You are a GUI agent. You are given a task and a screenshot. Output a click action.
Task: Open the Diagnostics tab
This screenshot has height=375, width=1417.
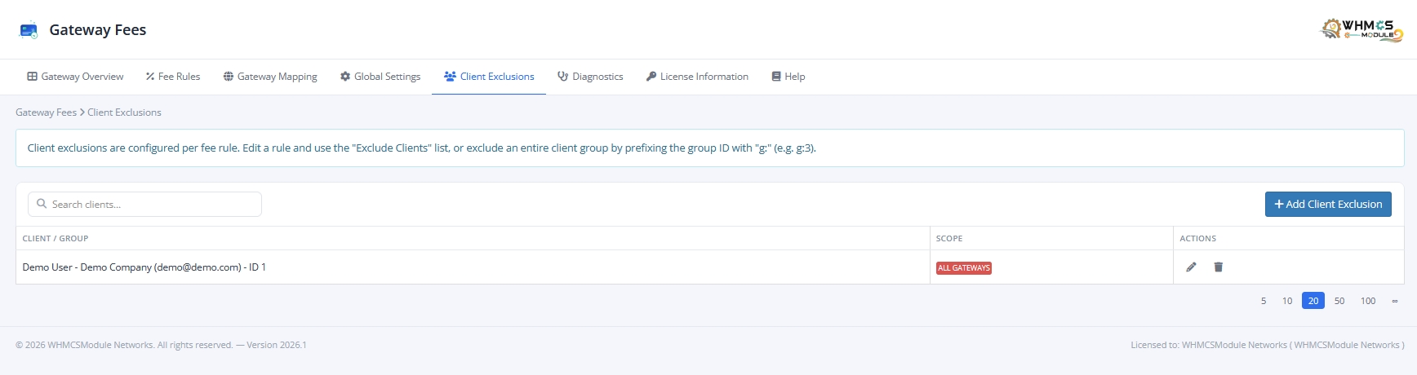click(590, 77)
